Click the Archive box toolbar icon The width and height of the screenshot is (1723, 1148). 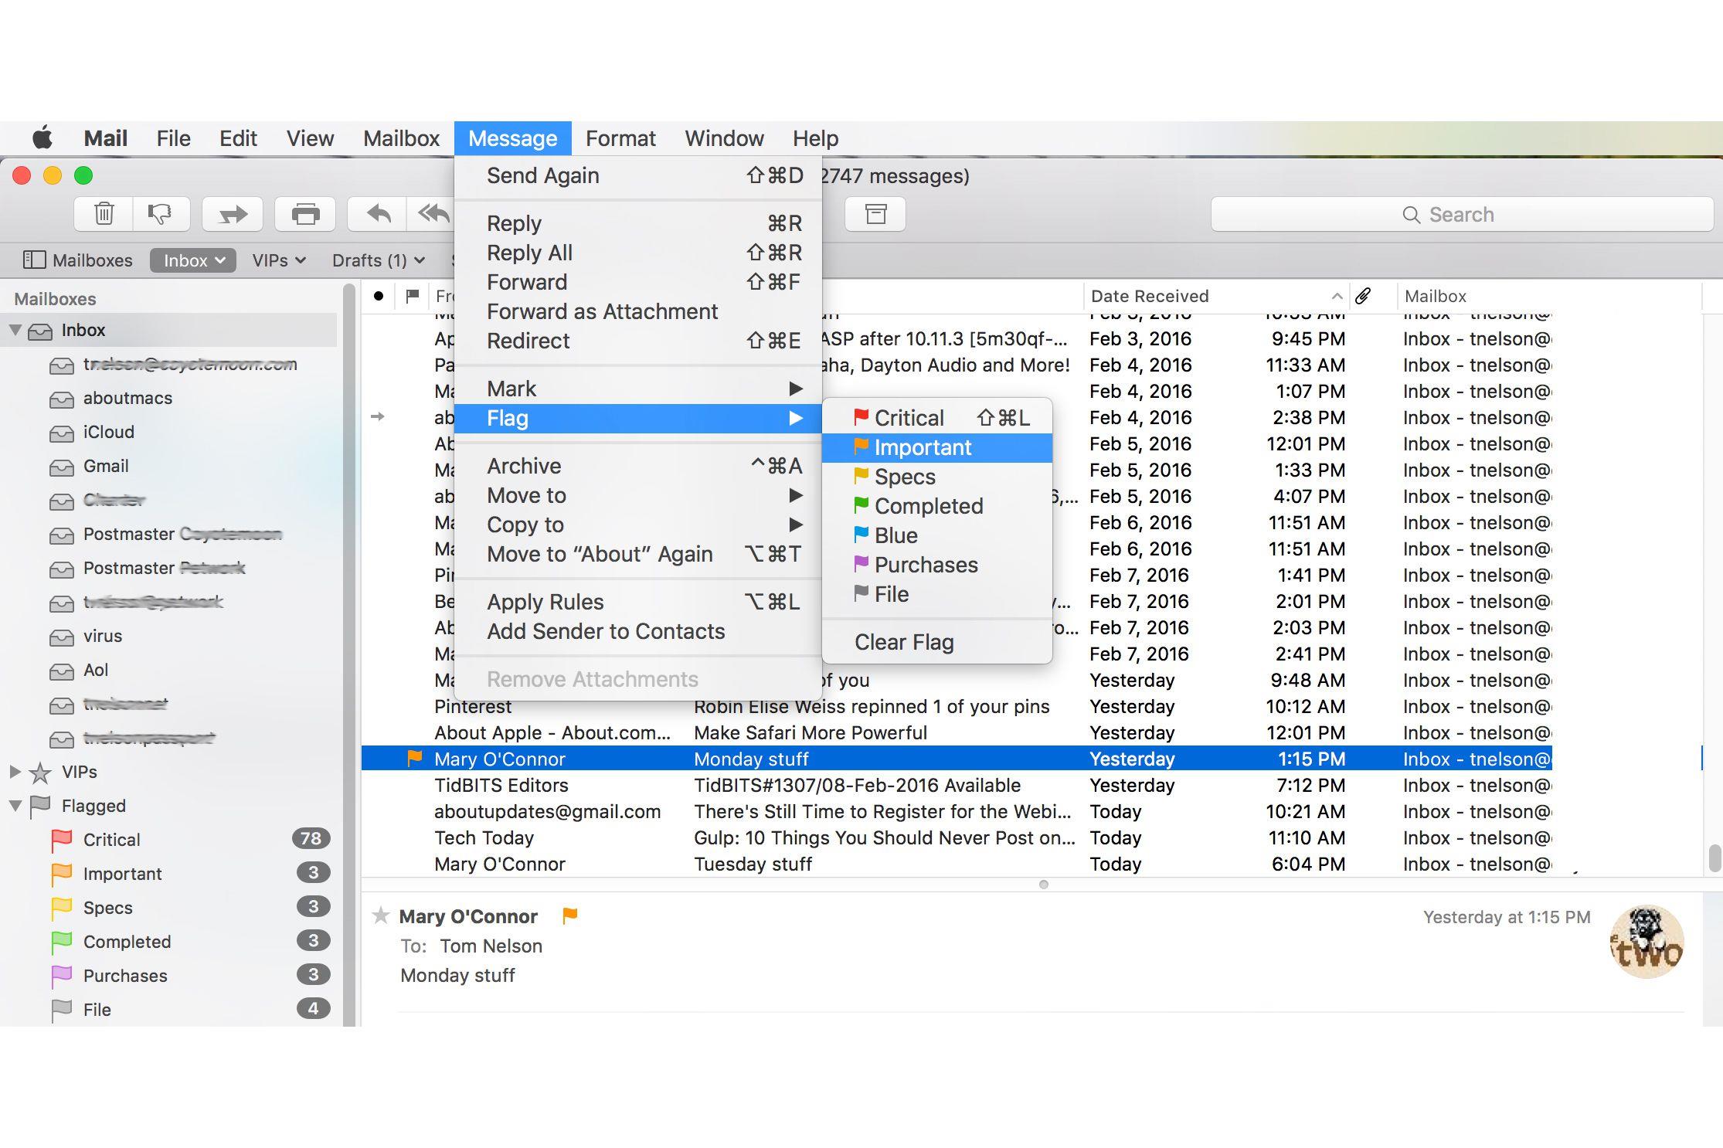[x=875, y=214]
